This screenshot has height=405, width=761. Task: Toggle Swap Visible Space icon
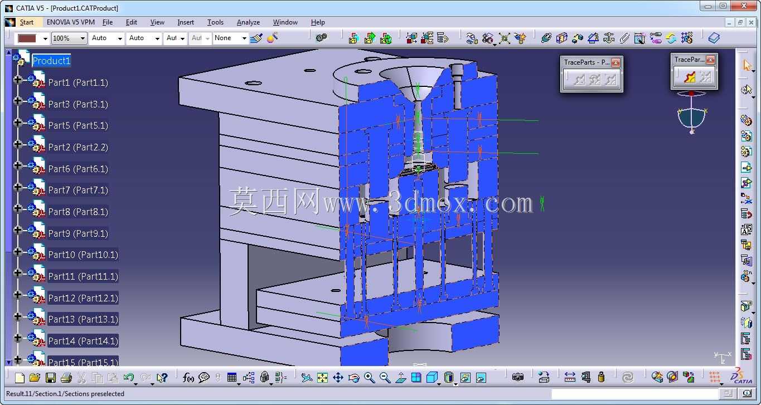coord(481,378)
